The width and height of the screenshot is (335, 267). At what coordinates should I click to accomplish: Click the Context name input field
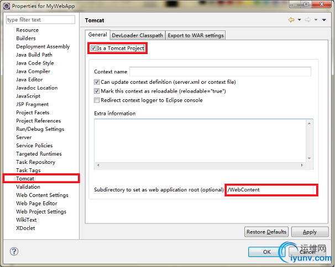click(x=220, y=72)
